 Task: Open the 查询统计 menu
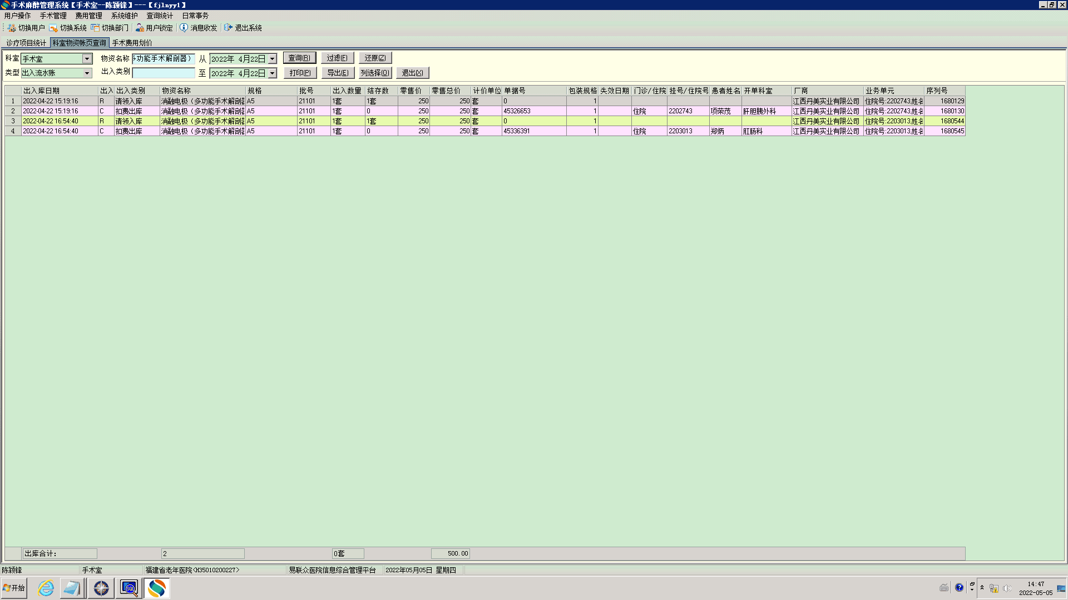159,16
